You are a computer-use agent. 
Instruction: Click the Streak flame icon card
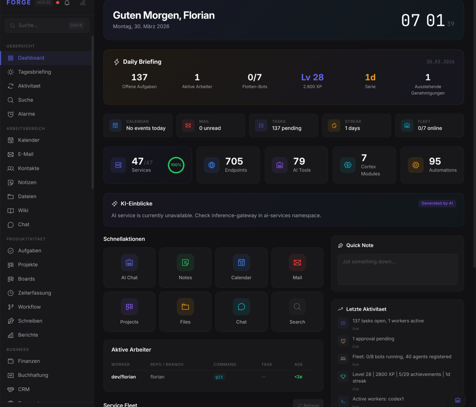[334, 125]
